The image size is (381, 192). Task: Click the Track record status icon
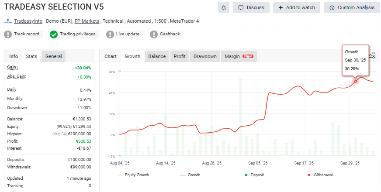point(8,34)
